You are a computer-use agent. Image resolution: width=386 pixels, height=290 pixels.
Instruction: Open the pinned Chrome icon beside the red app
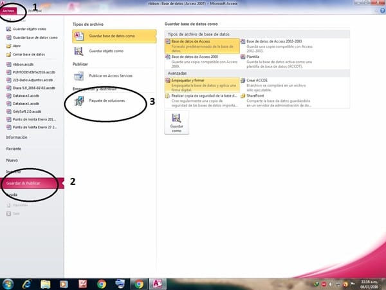pyautogui.click(x=102, y=284)
